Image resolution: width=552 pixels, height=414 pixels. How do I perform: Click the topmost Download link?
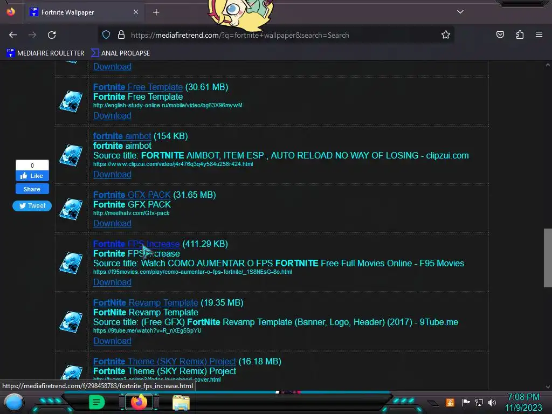112,66
